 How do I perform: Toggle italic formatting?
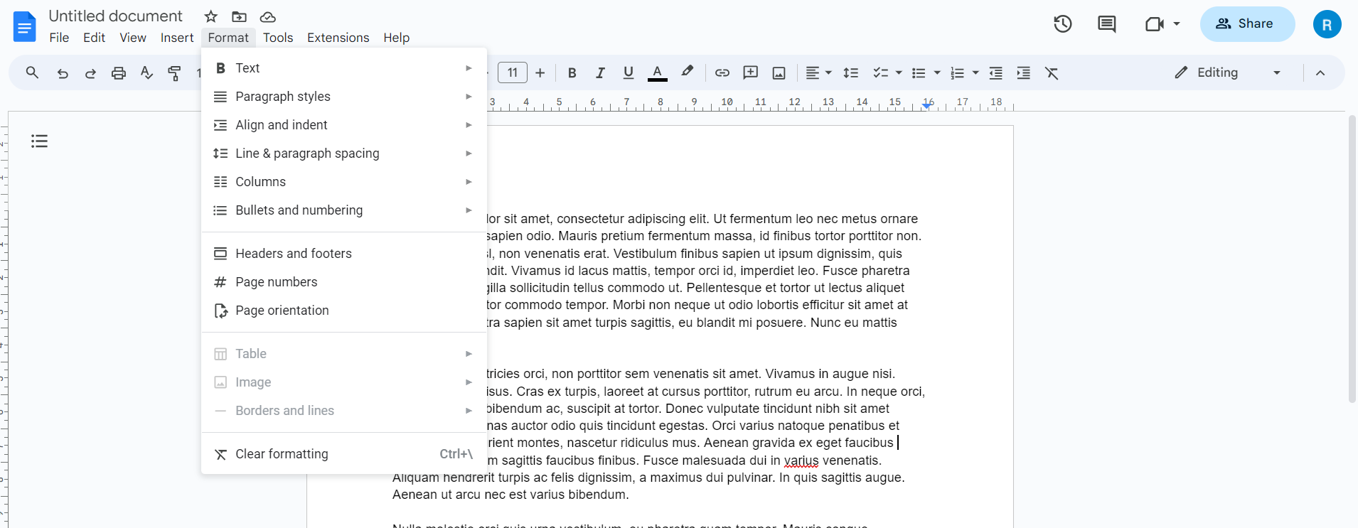[600, 72]
